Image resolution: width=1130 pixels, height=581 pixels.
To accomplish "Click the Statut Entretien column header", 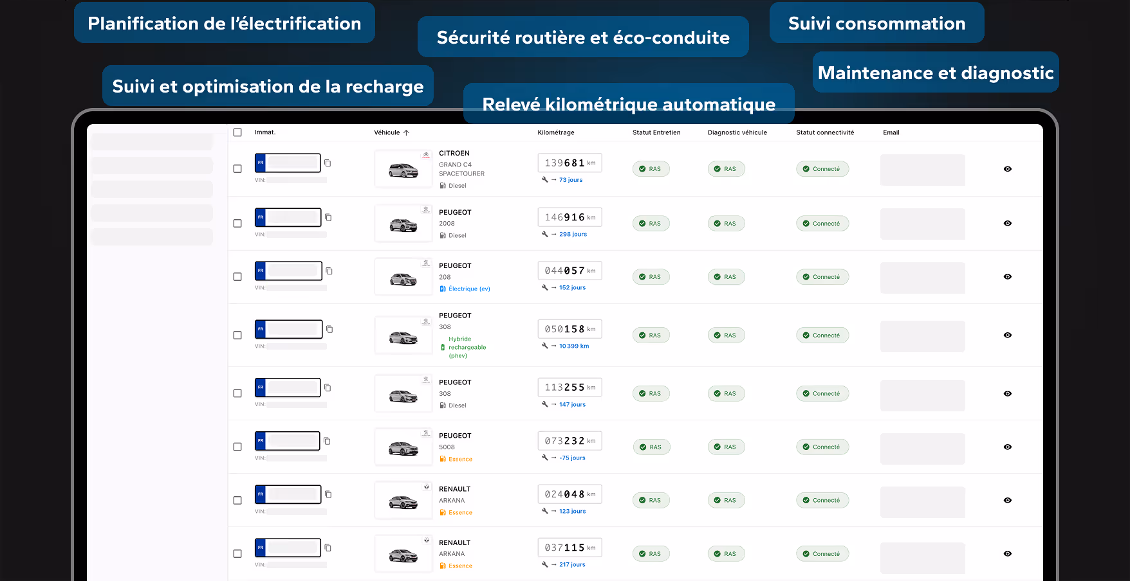I will [x=656, y=132].
